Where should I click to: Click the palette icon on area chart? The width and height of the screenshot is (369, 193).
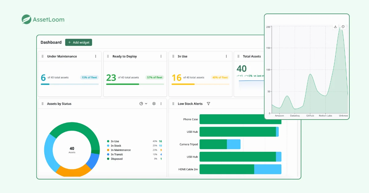click(x=343, y=27)
